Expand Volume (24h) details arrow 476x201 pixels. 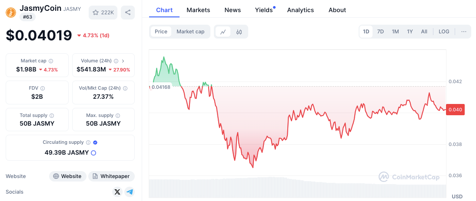coord(123,61)
